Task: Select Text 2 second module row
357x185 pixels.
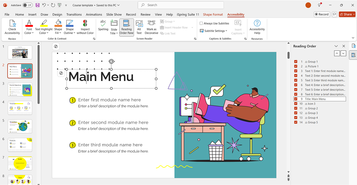Action: coord(320,76)
